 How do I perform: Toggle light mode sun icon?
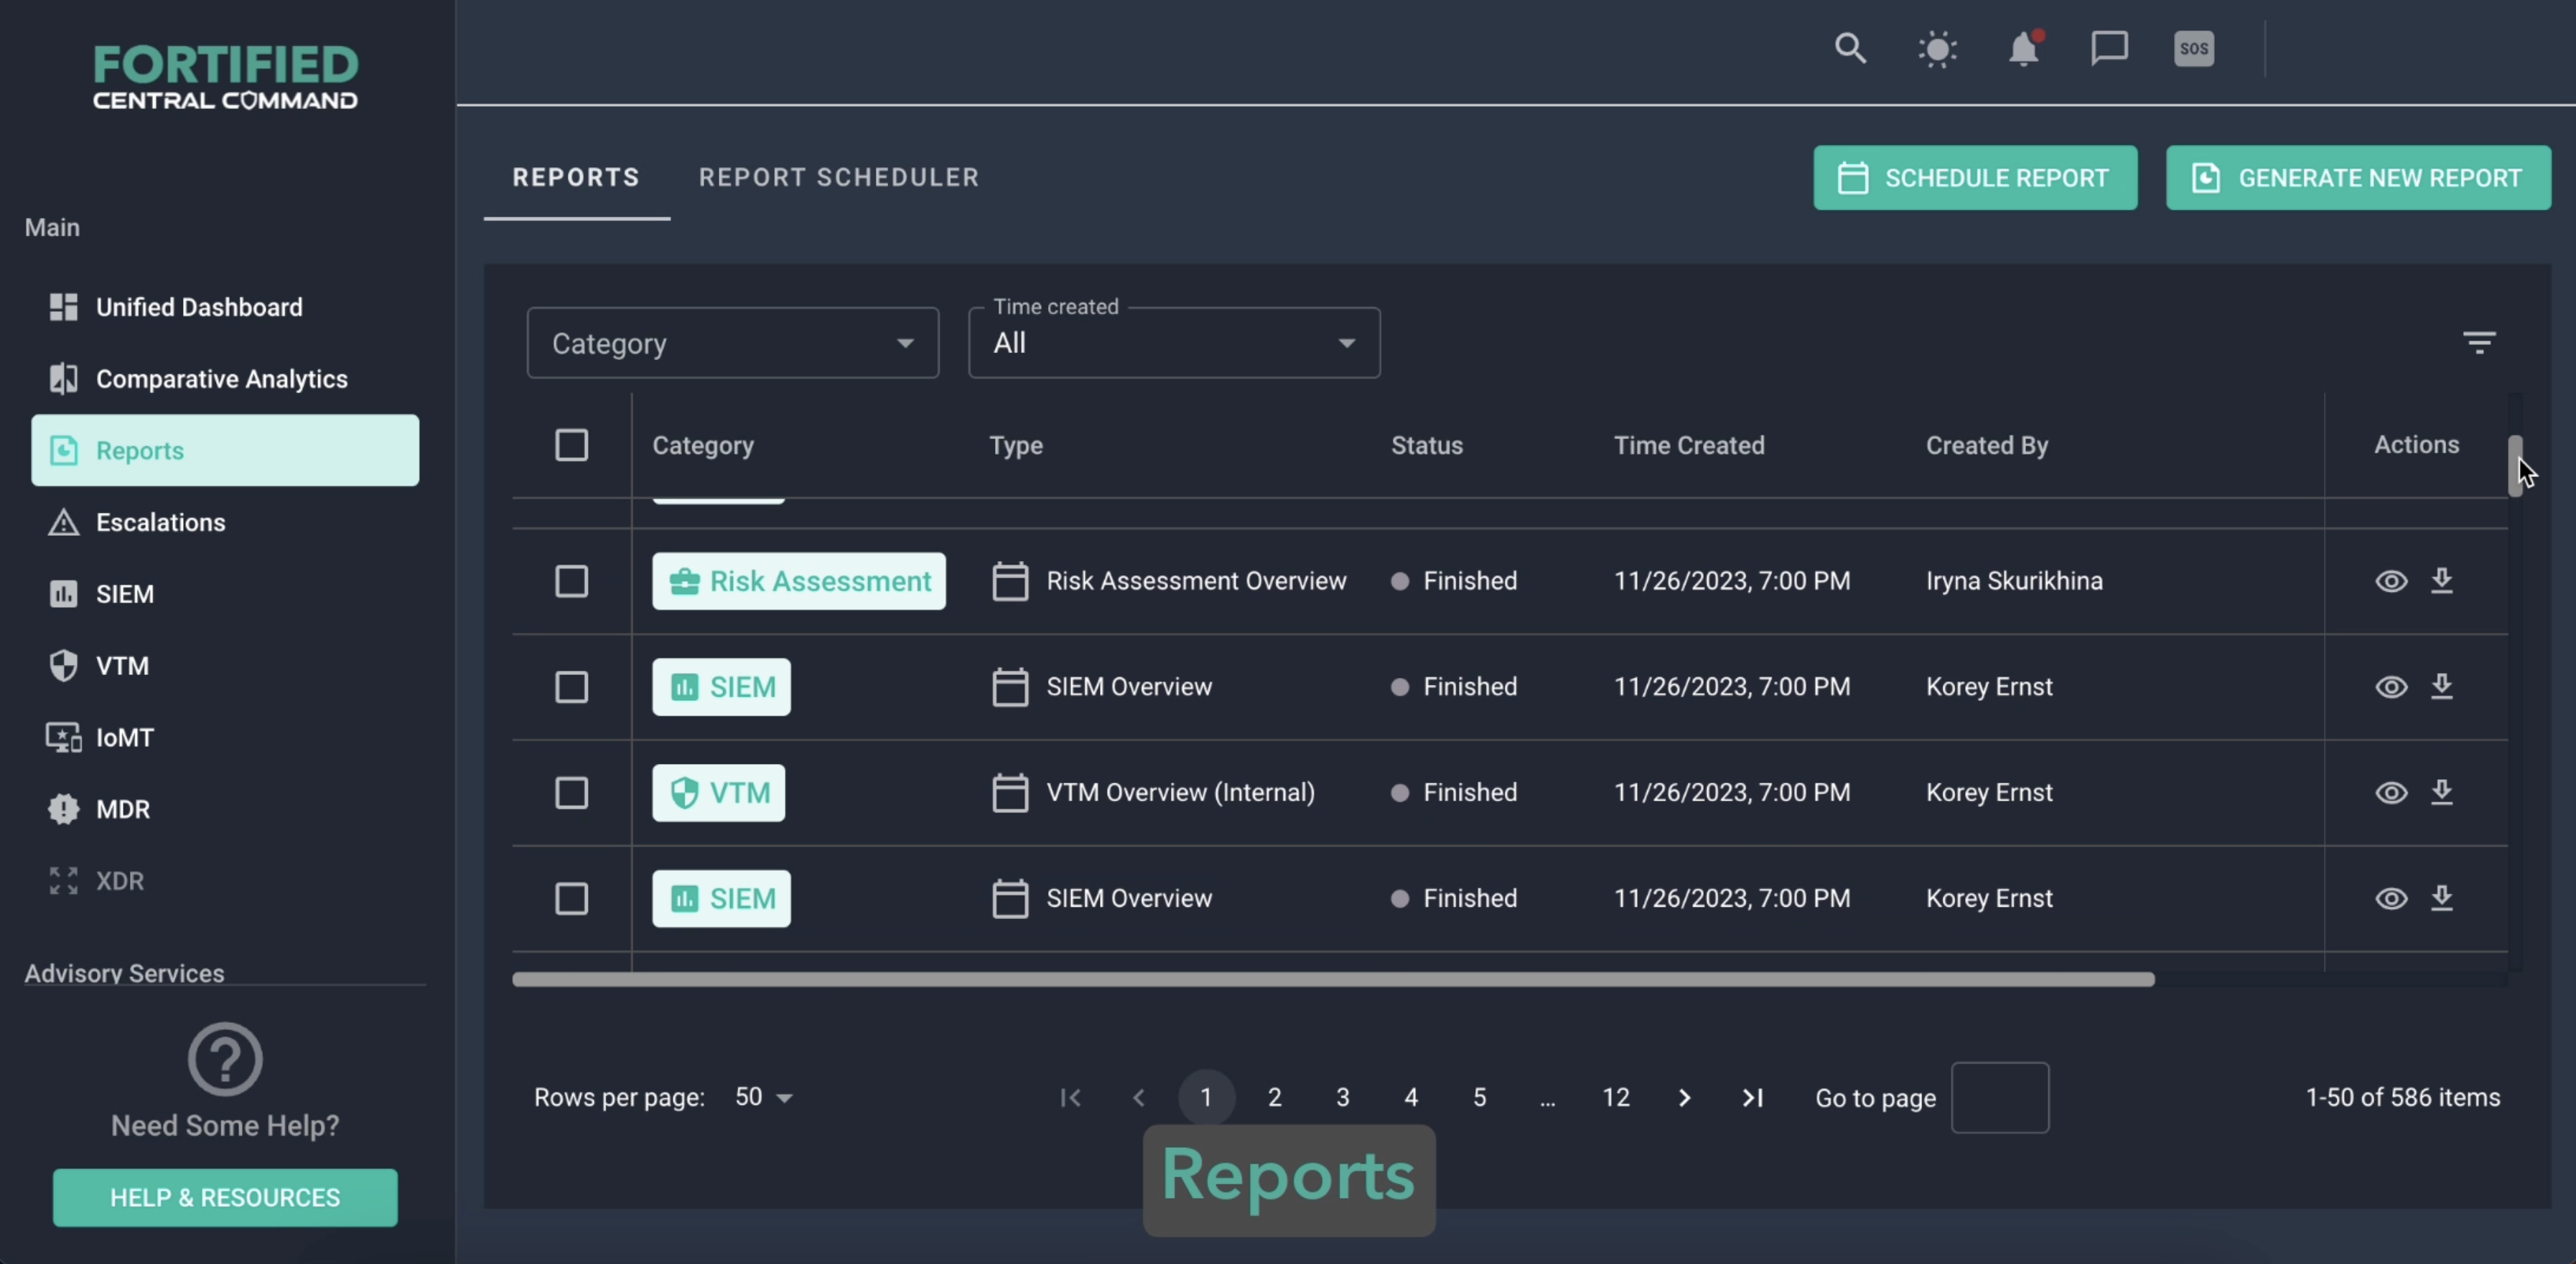point(1937,48)
